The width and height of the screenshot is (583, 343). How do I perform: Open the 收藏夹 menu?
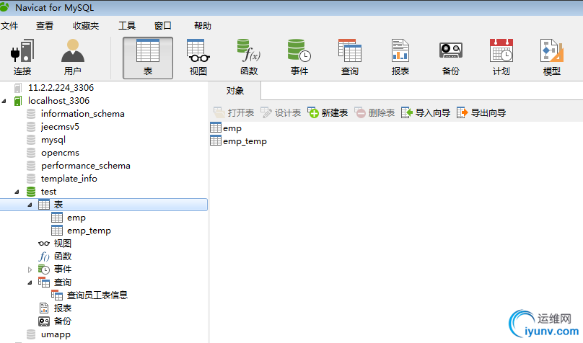[x=86, y=26]
